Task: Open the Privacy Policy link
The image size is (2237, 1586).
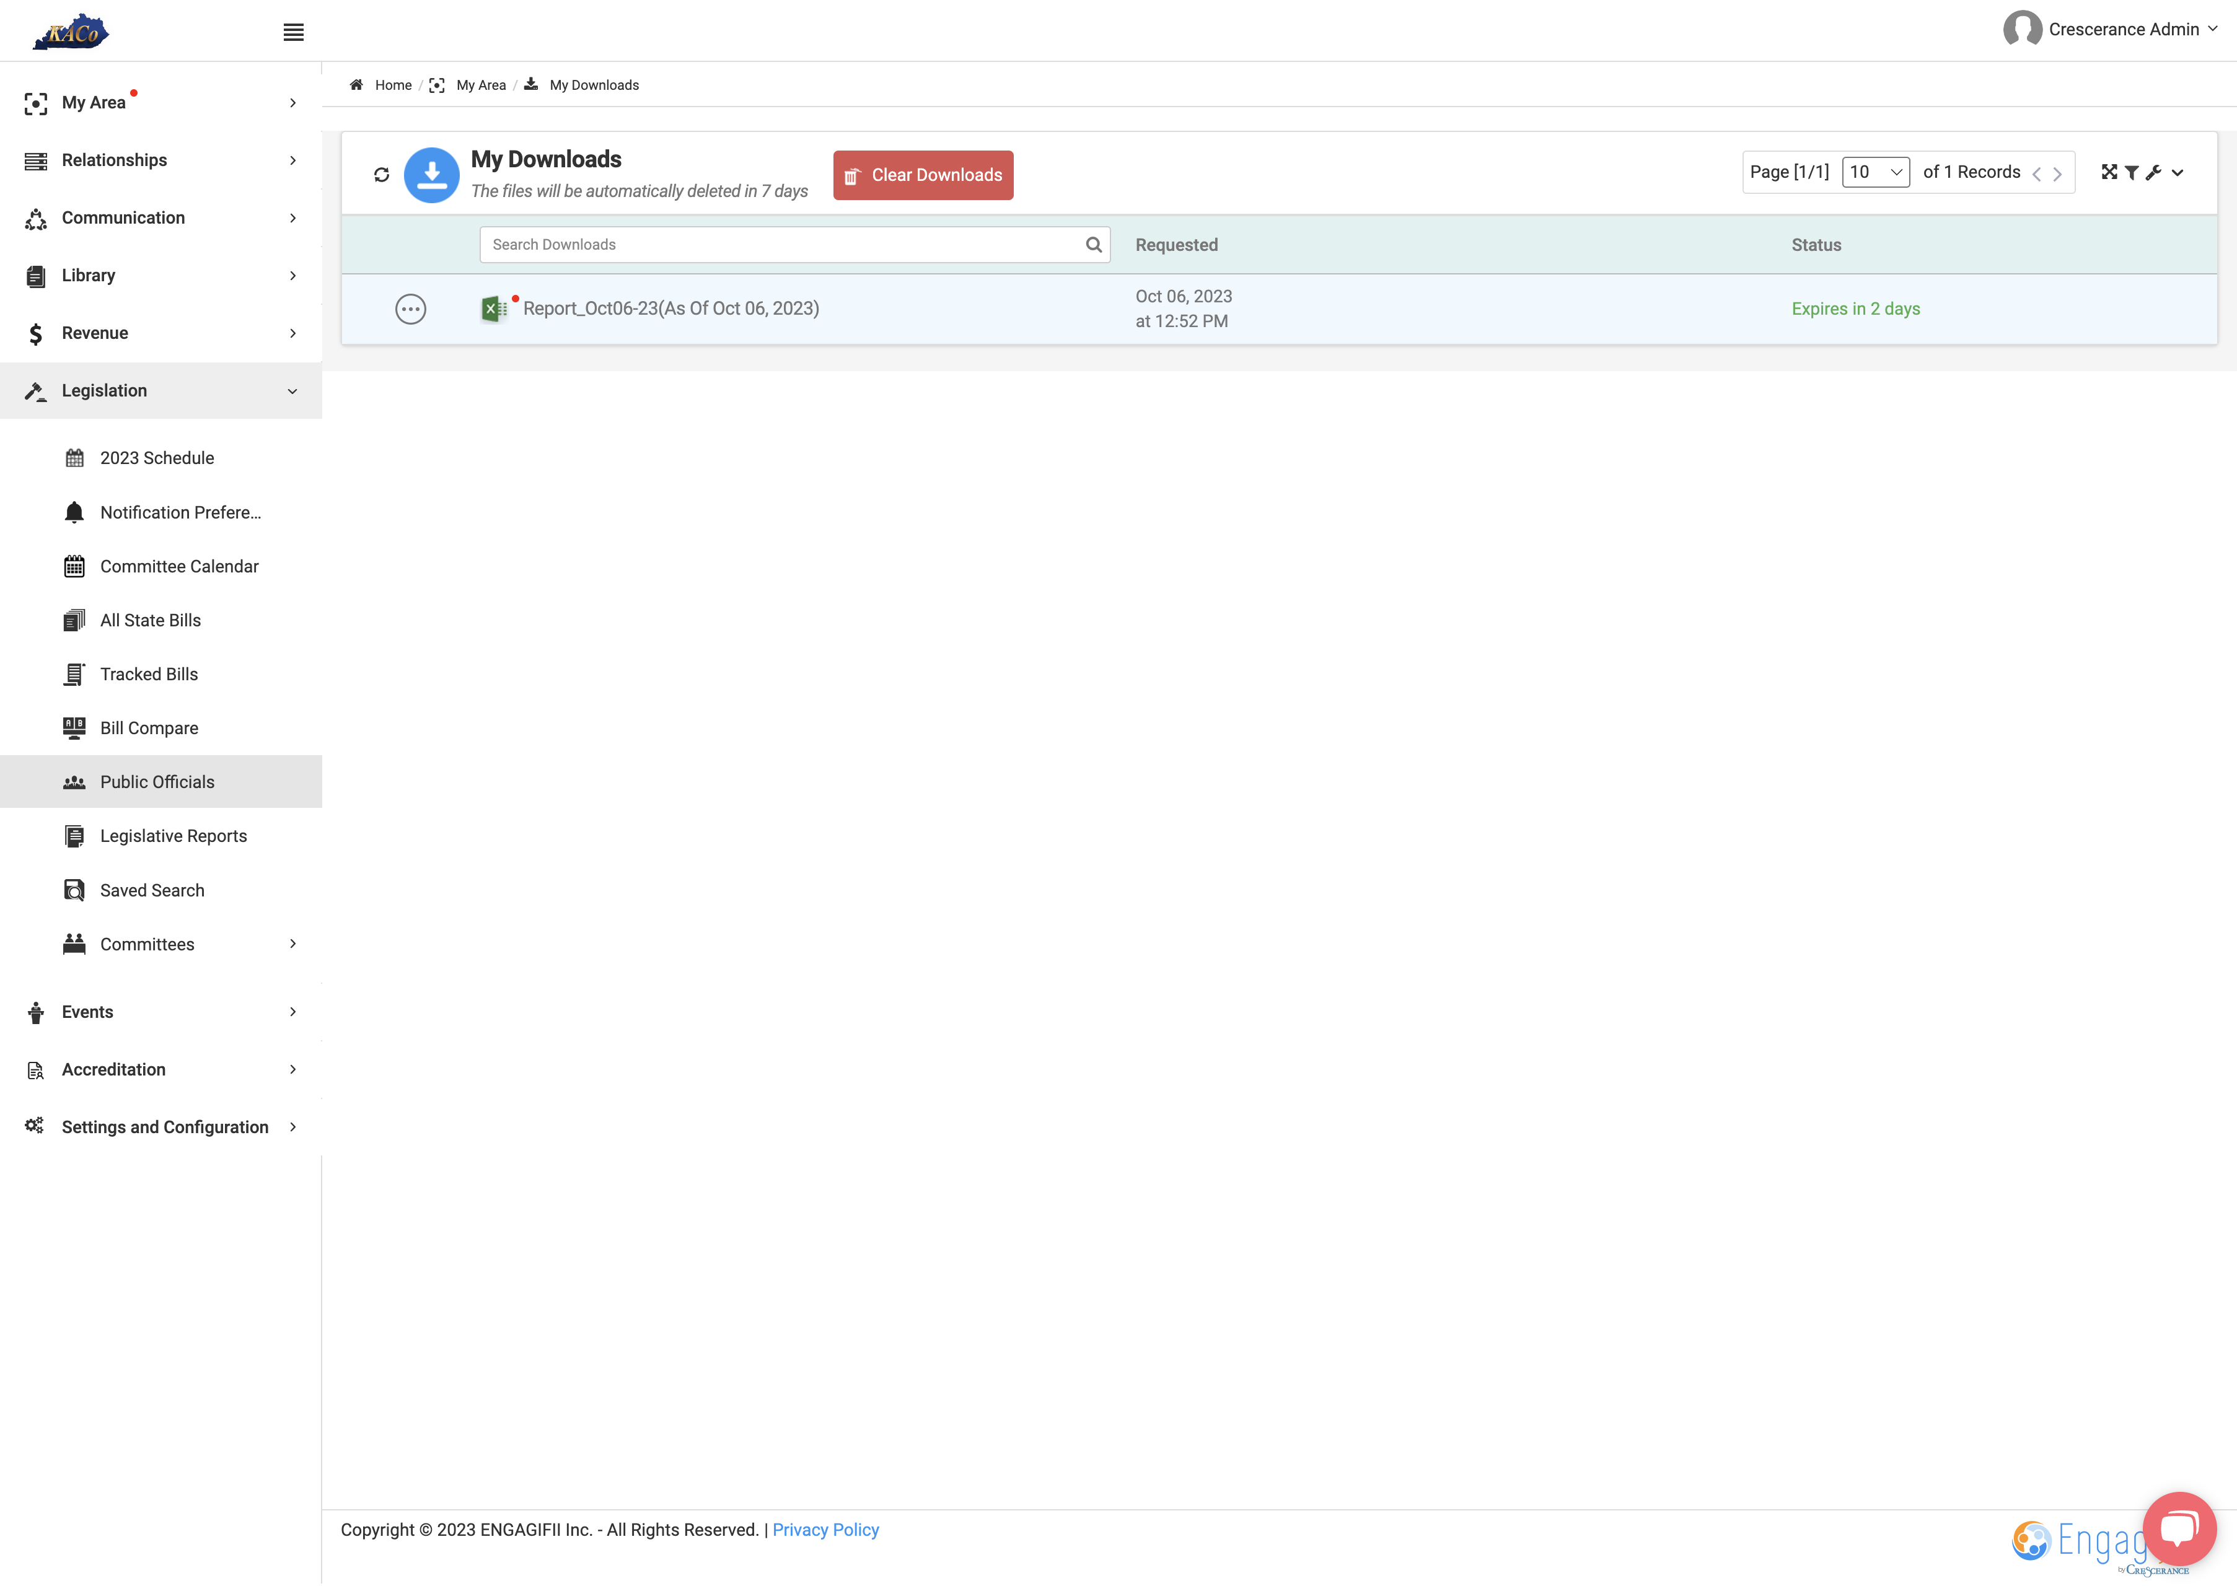Action: click(x=825, y=1530)
